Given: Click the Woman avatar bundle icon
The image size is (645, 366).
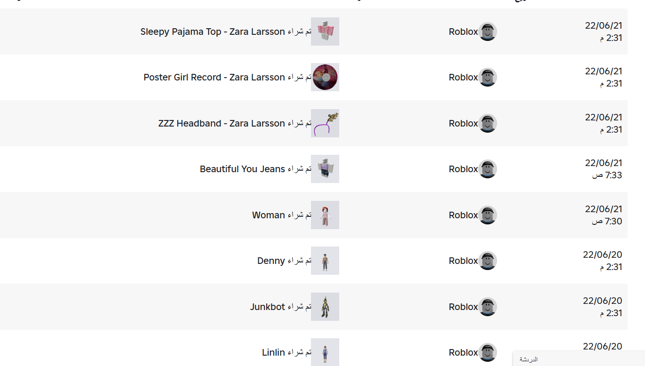Looking at the screenshot, I should [x=325, y=215].
